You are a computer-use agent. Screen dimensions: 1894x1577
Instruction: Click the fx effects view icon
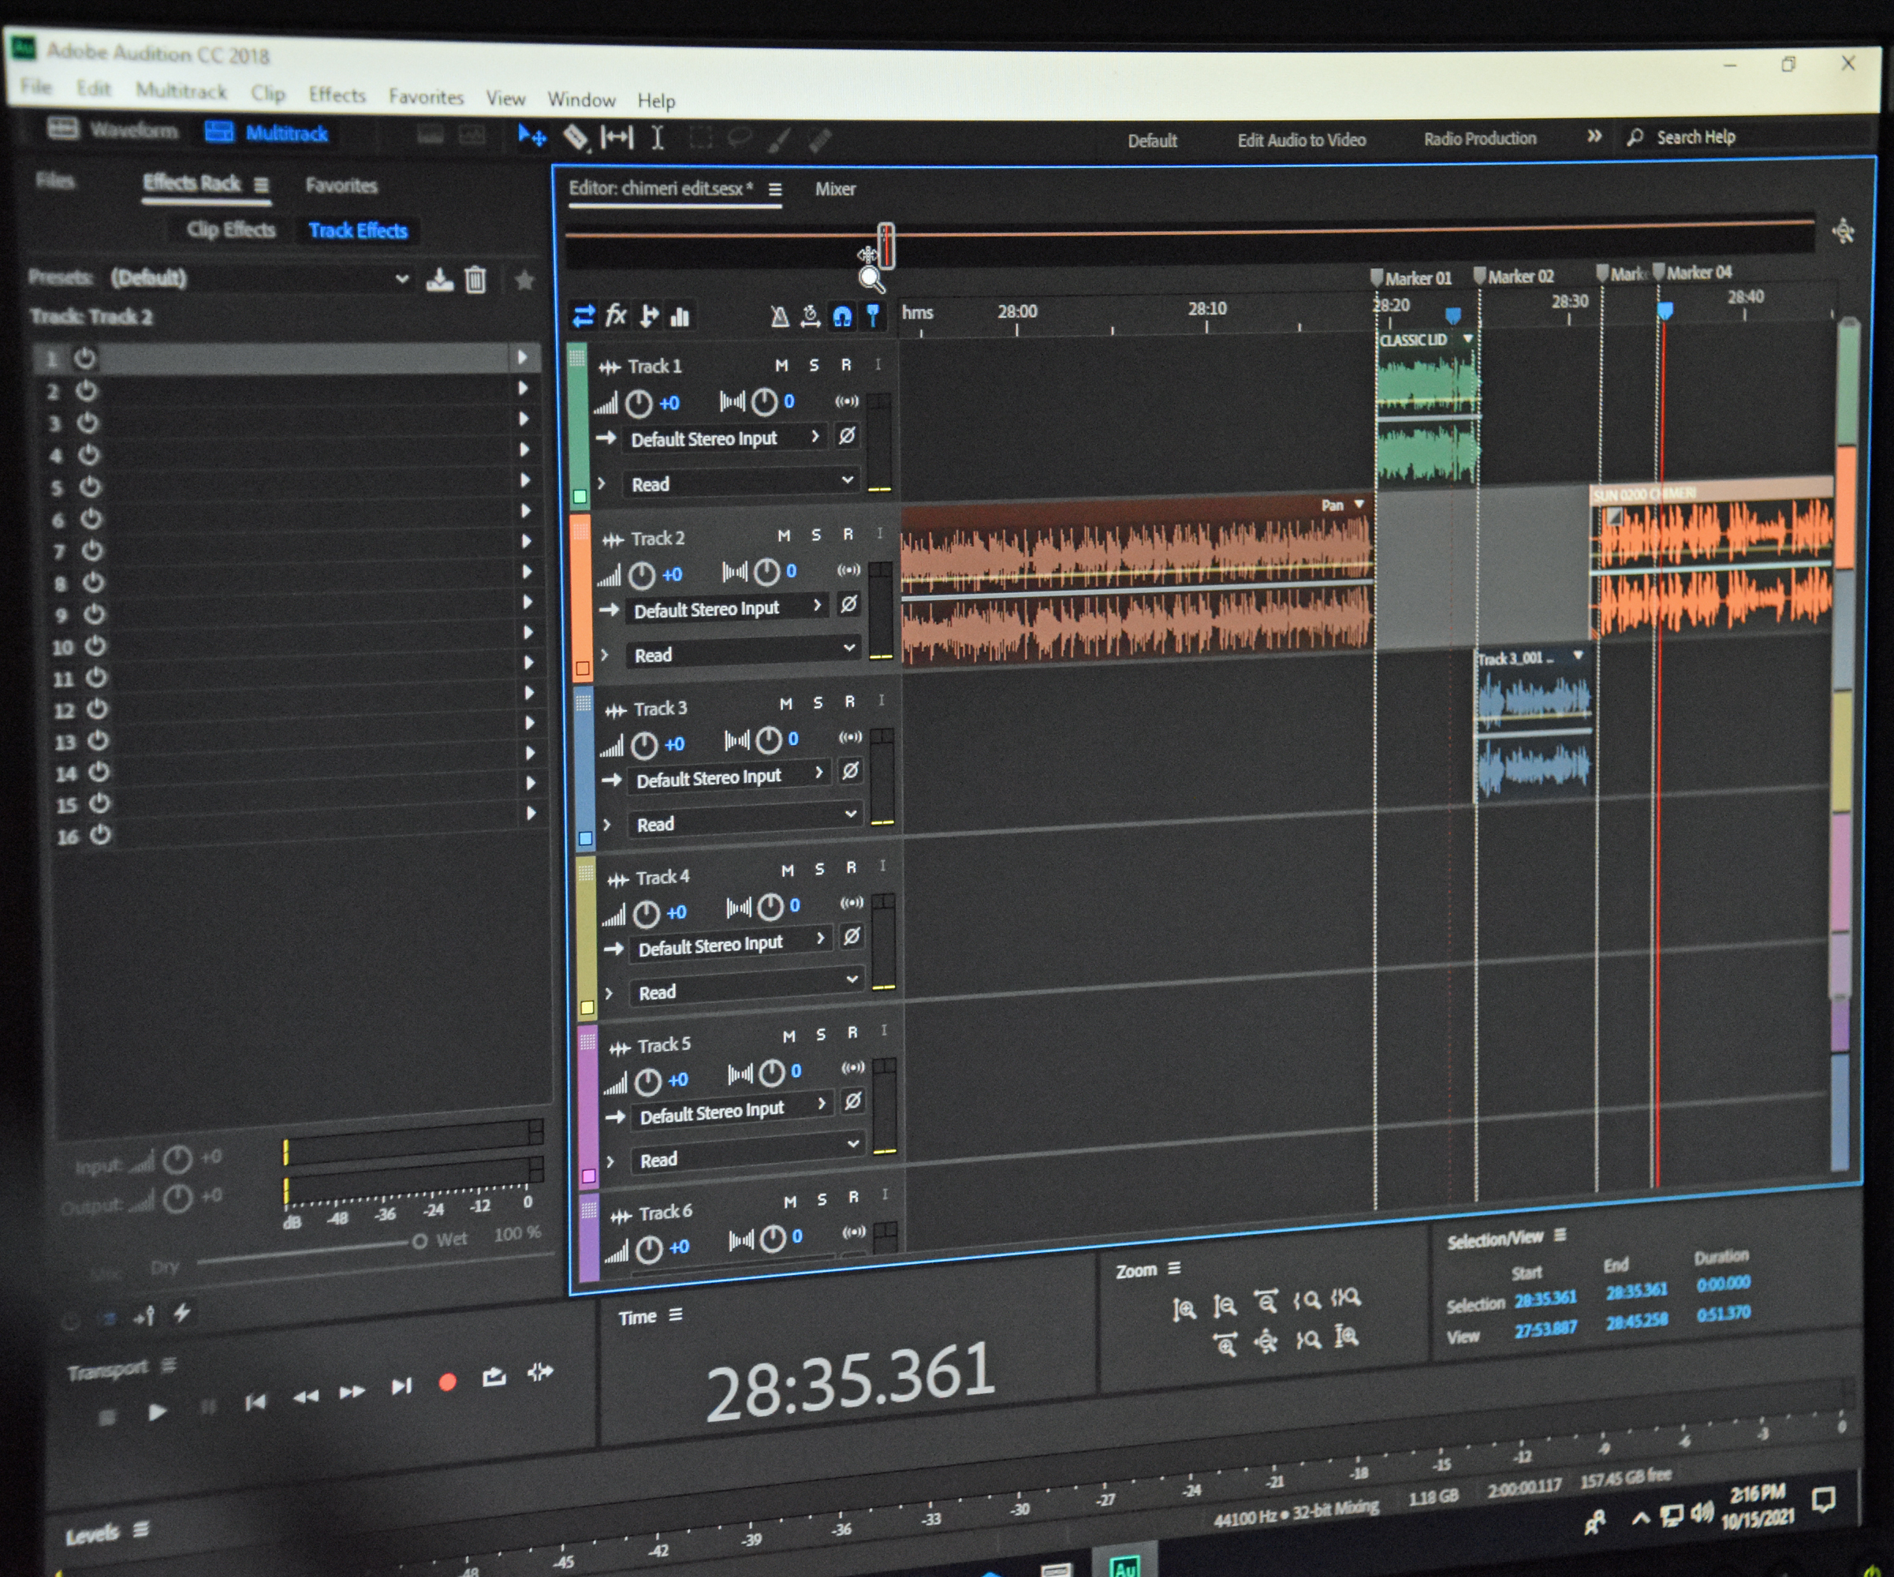point(615,315)
